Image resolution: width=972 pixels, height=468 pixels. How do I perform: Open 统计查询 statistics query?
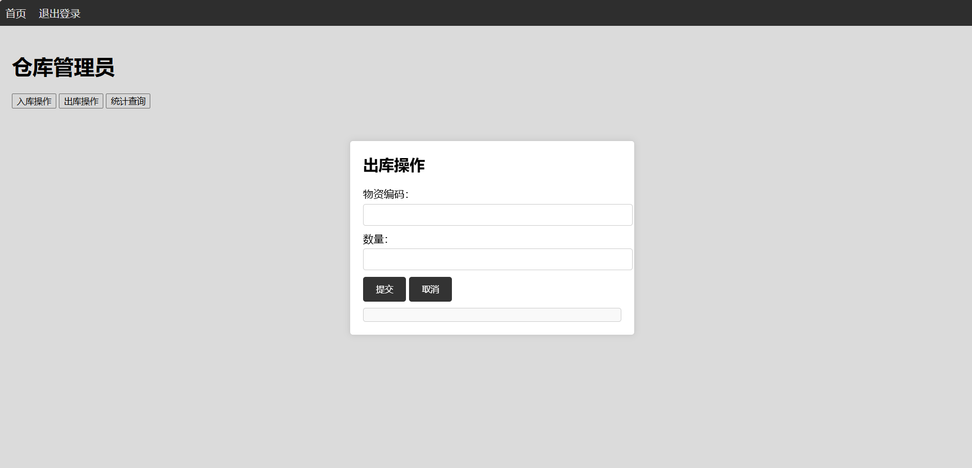tap(128, 101)
